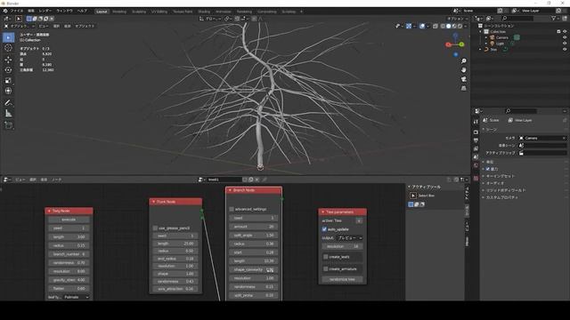Collapse the Twig Node header triangle

pyautogui.click(x=49, y=212)
